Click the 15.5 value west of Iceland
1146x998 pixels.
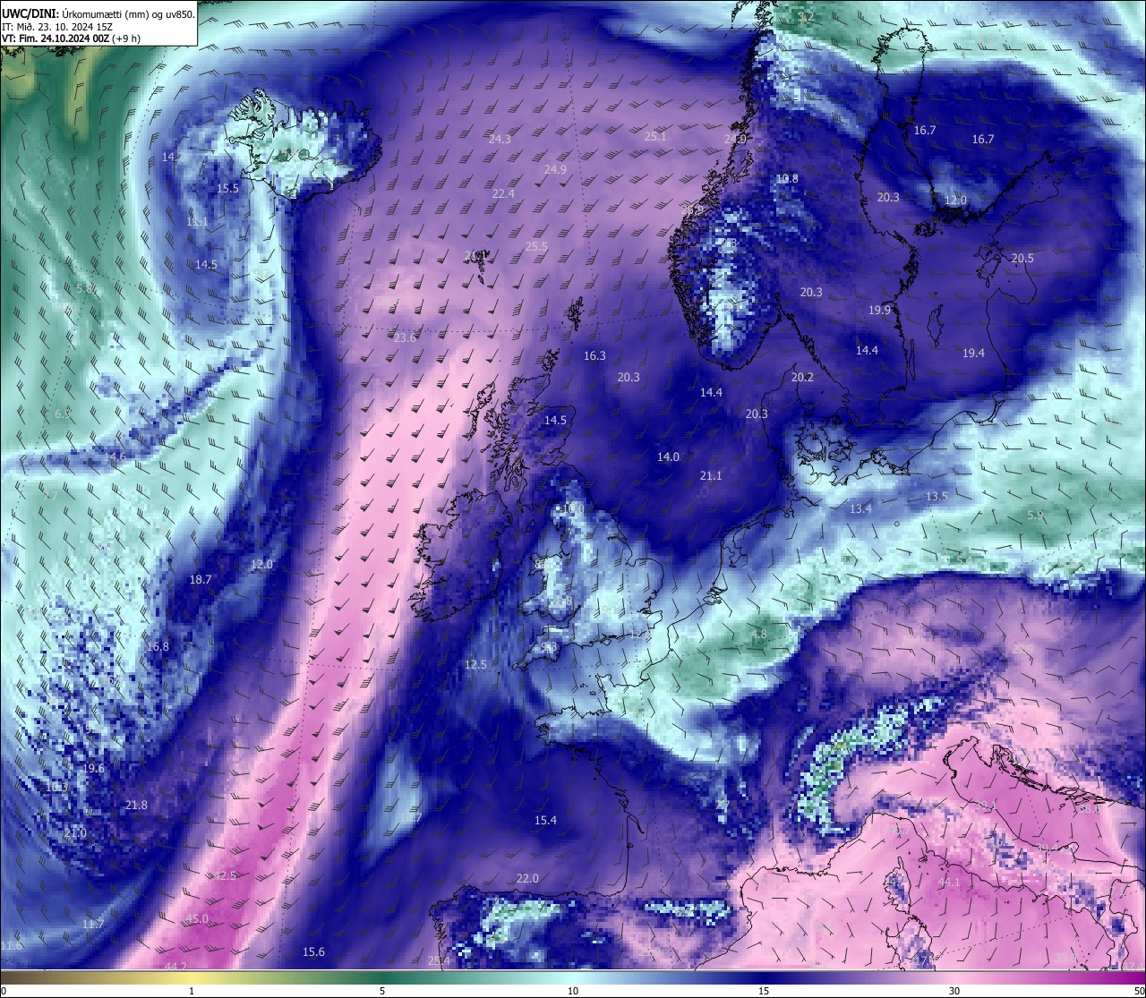(x=228, y=189)
